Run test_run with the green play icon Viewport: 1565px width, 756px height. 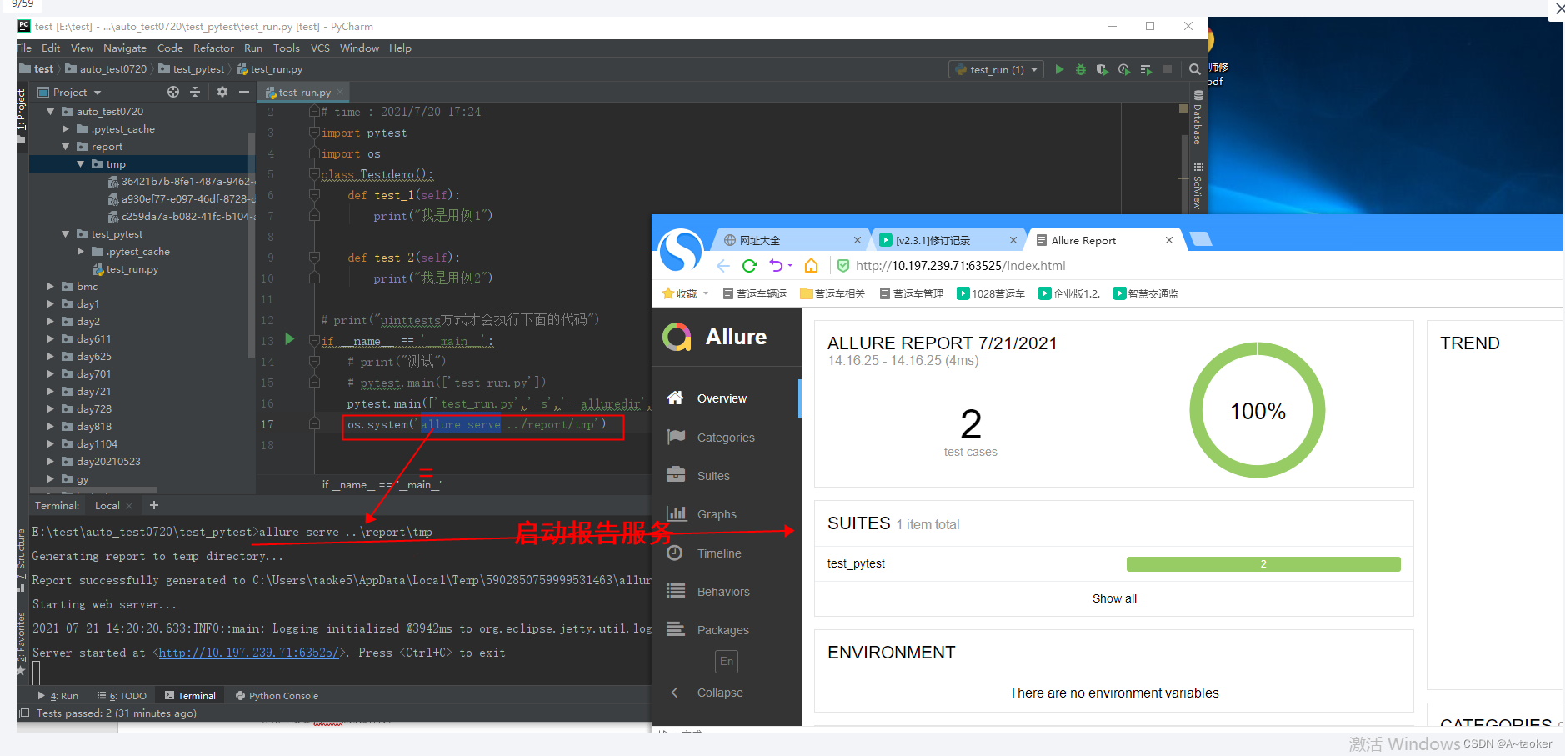click(1059, 69)
